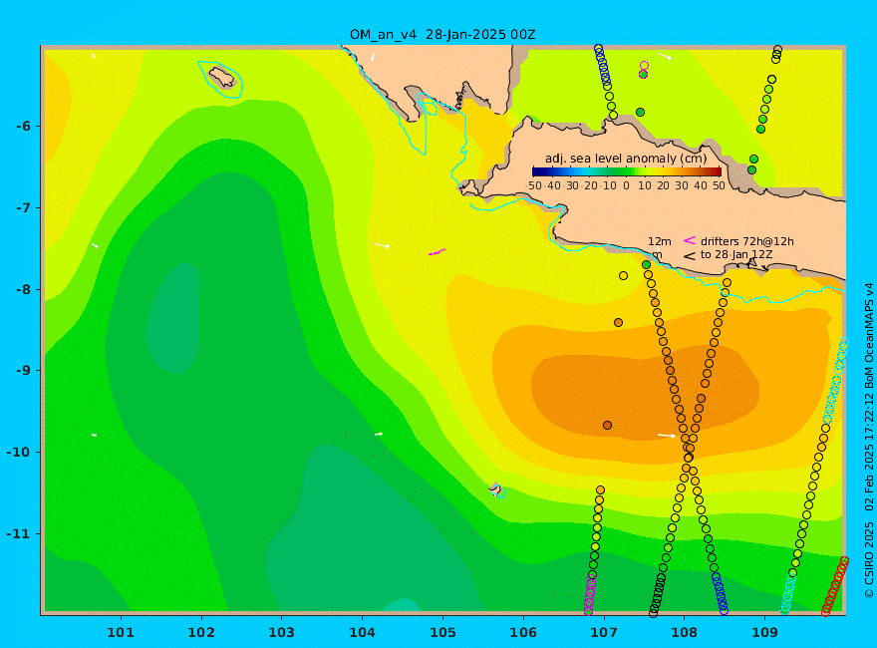
Task: Click the '12m' depth label in the legend
Action: [x=660, y=241]
